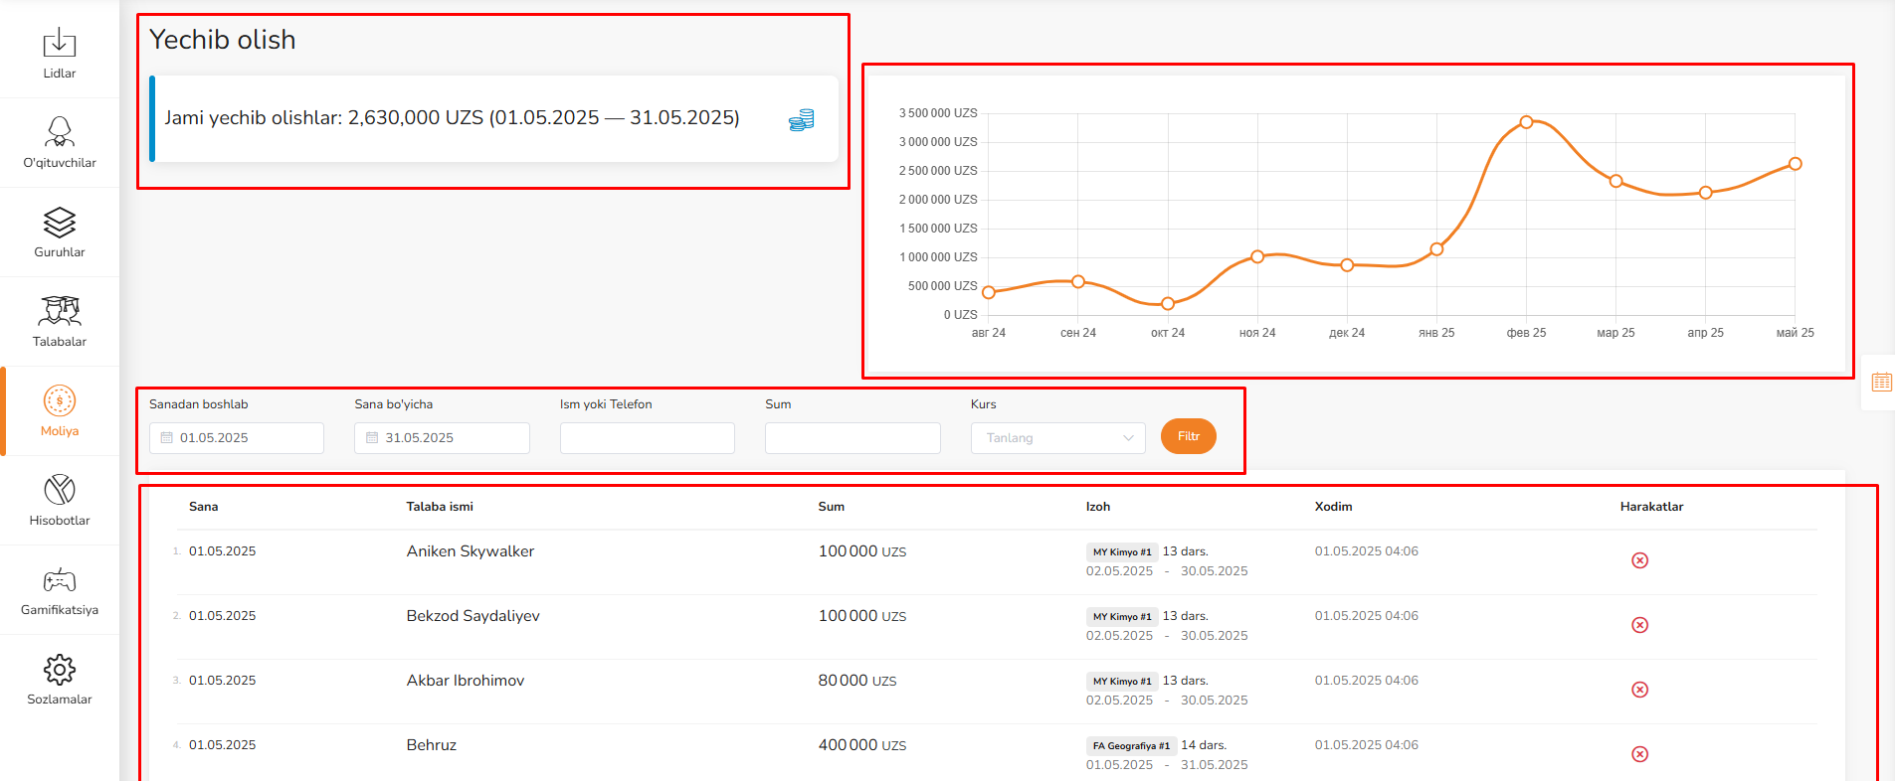Open the Sana bo'yicha date picker
The image size is (1895, 781).
click(442, 438)
